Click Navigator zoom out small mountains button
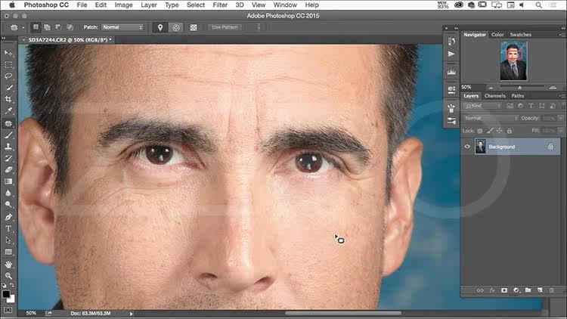This screenshot has width=567, height=319. click(491, 87)
